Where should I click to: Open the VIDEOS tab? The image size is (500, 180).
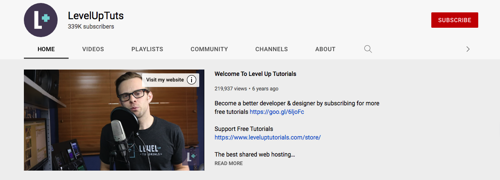coord(93,49)
